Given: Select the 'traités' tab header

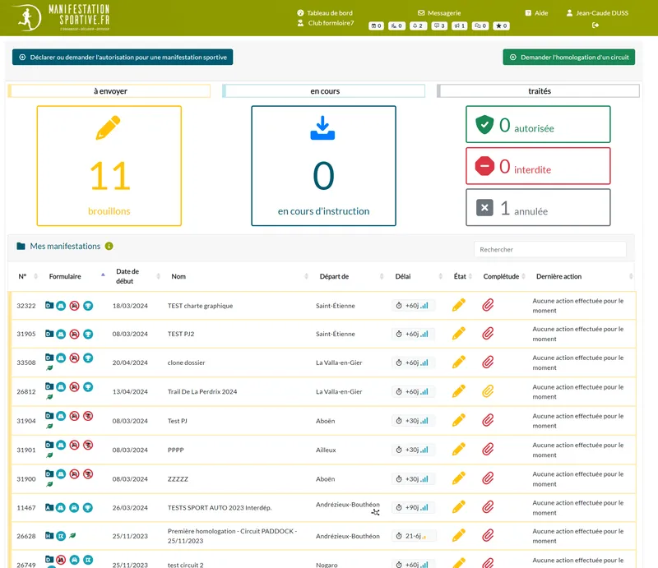Looking at the screenshot, I should (x=539, y=91).
